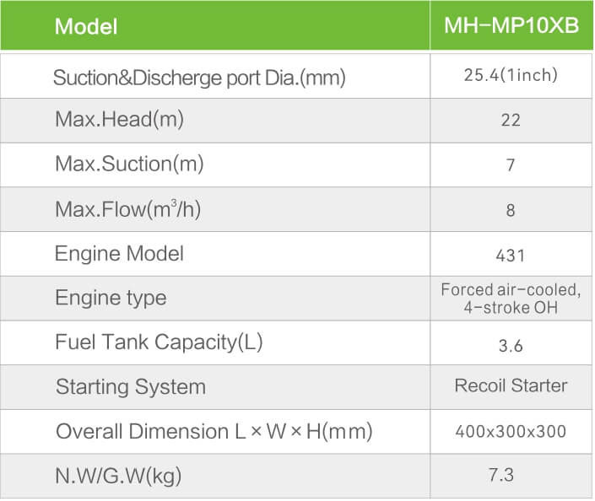Select the 25.4(1inch) value cell
Viewport: 595px width, 501px height.
(x=511, y=74)
